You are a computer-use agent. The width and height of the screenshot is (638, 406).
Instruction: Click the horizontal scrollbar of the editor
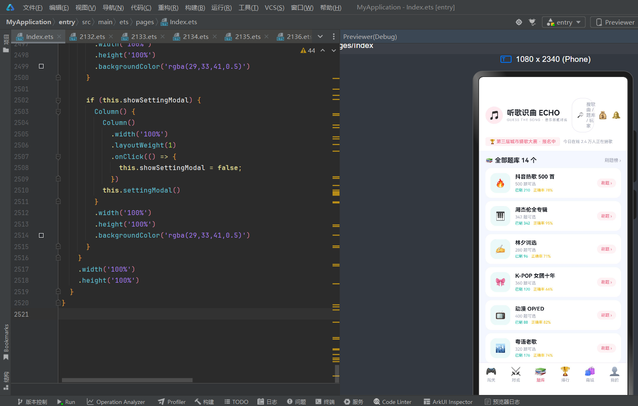click(x=127, y=380)
